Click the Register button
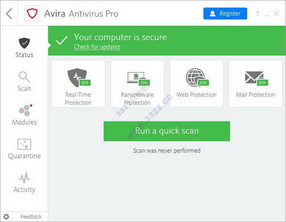286x222 pixels. (x=225, y=13)
